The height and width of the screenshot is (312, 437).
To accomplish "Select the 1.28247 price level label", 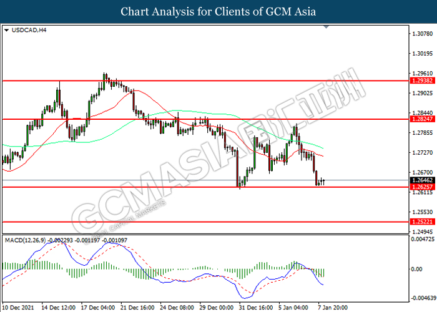I will coord(423,119).
